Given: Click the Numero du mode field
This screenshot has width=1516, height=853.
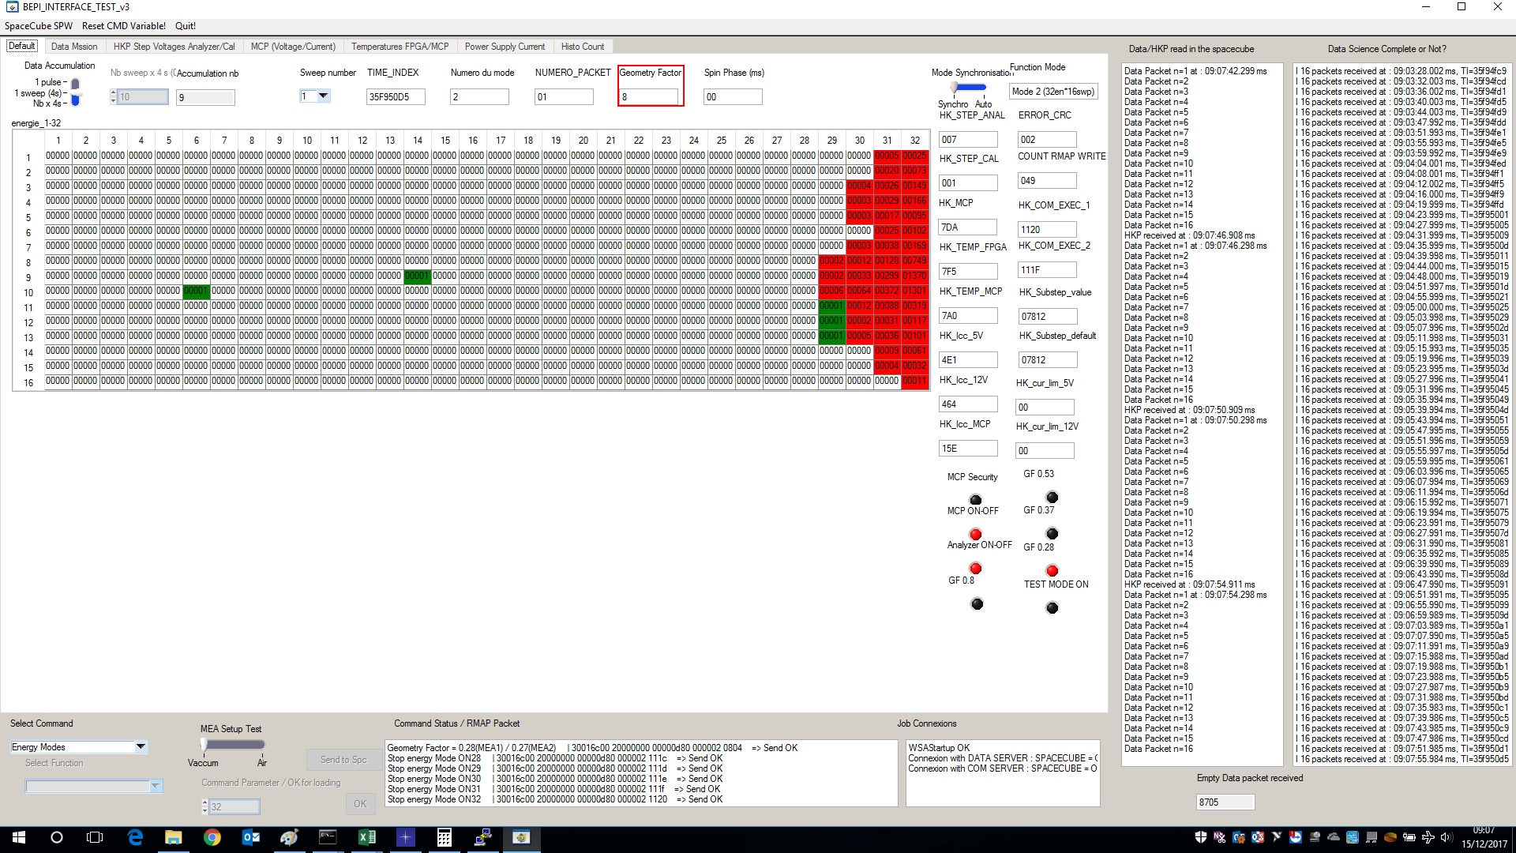Looking at the screenshot, I should [x=479, y=97].
